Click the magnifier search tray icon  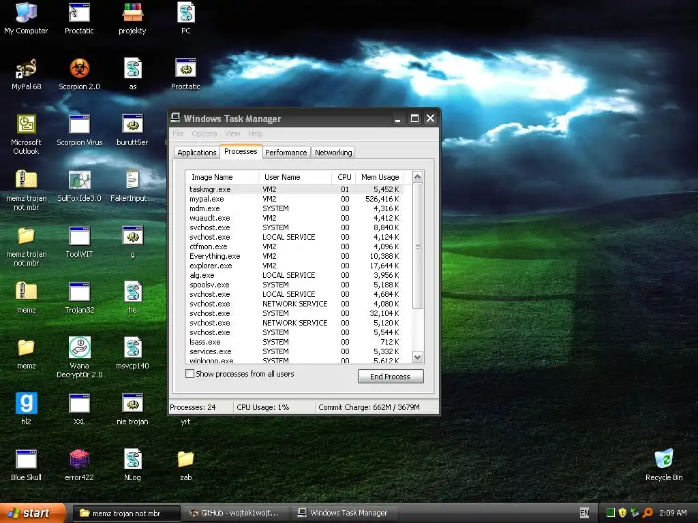pyautogui.click(x=648, y=513)
